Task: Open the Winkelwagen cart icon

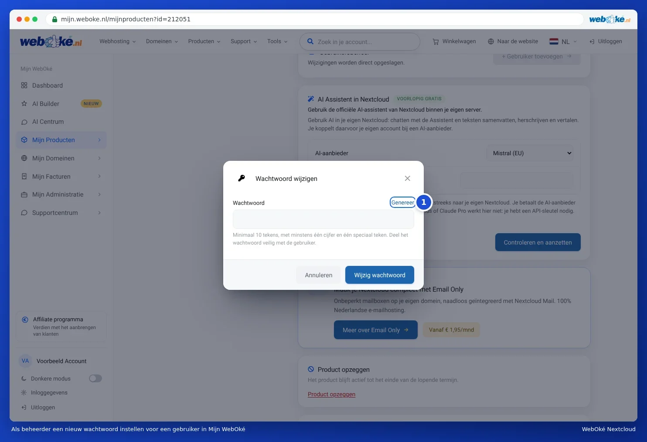Action: click(436, 41)
